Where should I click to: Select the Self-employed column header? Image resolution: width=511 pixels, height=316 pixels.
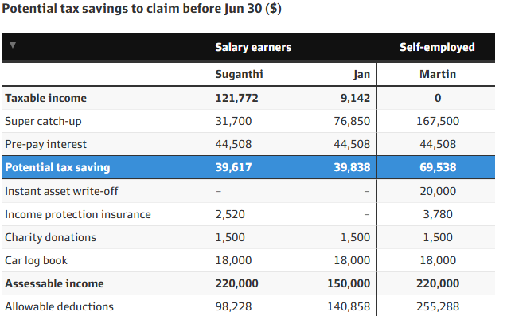[437, 47]
